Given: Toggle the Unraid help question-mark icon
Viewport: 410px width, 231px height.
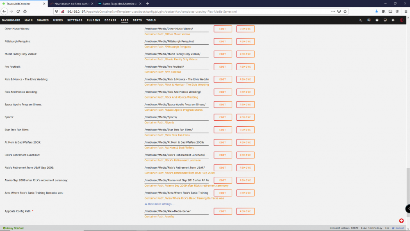Looking at the screenshot, I should [x=377, y=20].
